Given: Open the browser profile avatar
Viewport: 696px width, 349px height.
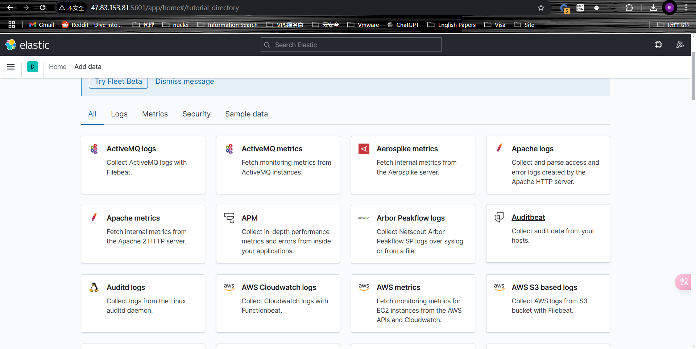Looking at the screenshot, I should click(670, 8).
